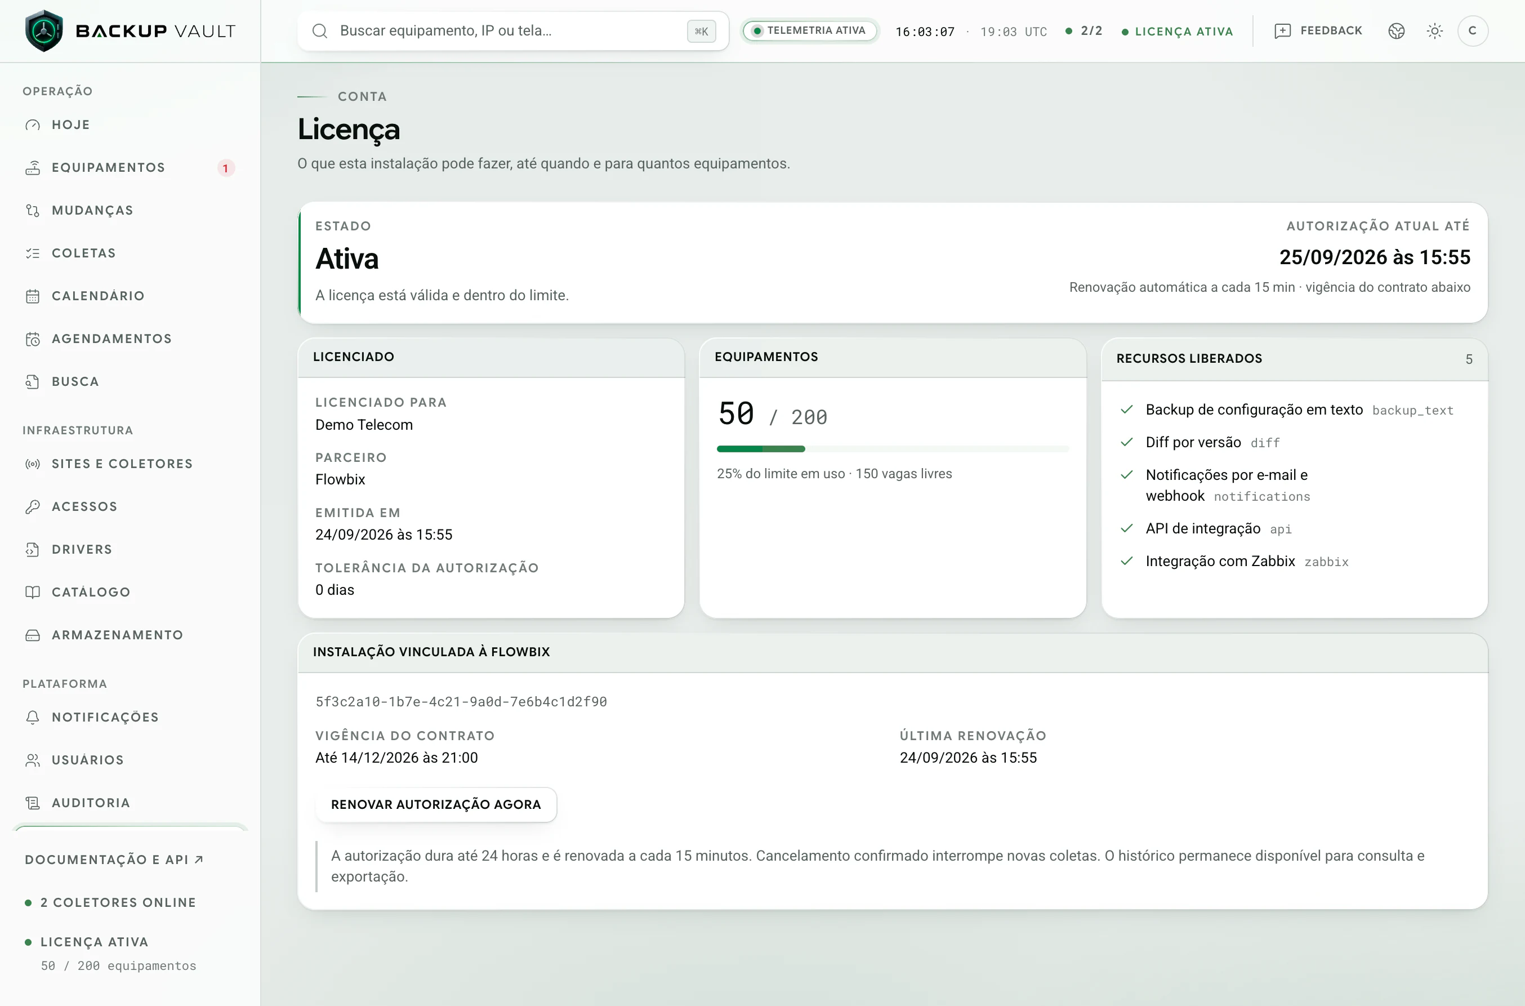This screenshot has width=1525, height=1006.
Task: Navigate to Catálogo
Action: (x=130, y=592)
